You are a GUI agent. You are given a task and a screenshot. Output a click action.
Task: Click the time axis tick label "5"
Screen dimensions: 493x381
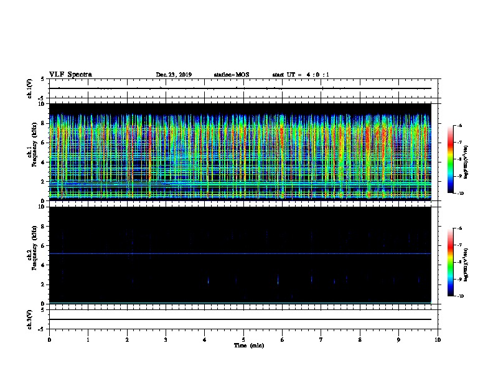243,340
